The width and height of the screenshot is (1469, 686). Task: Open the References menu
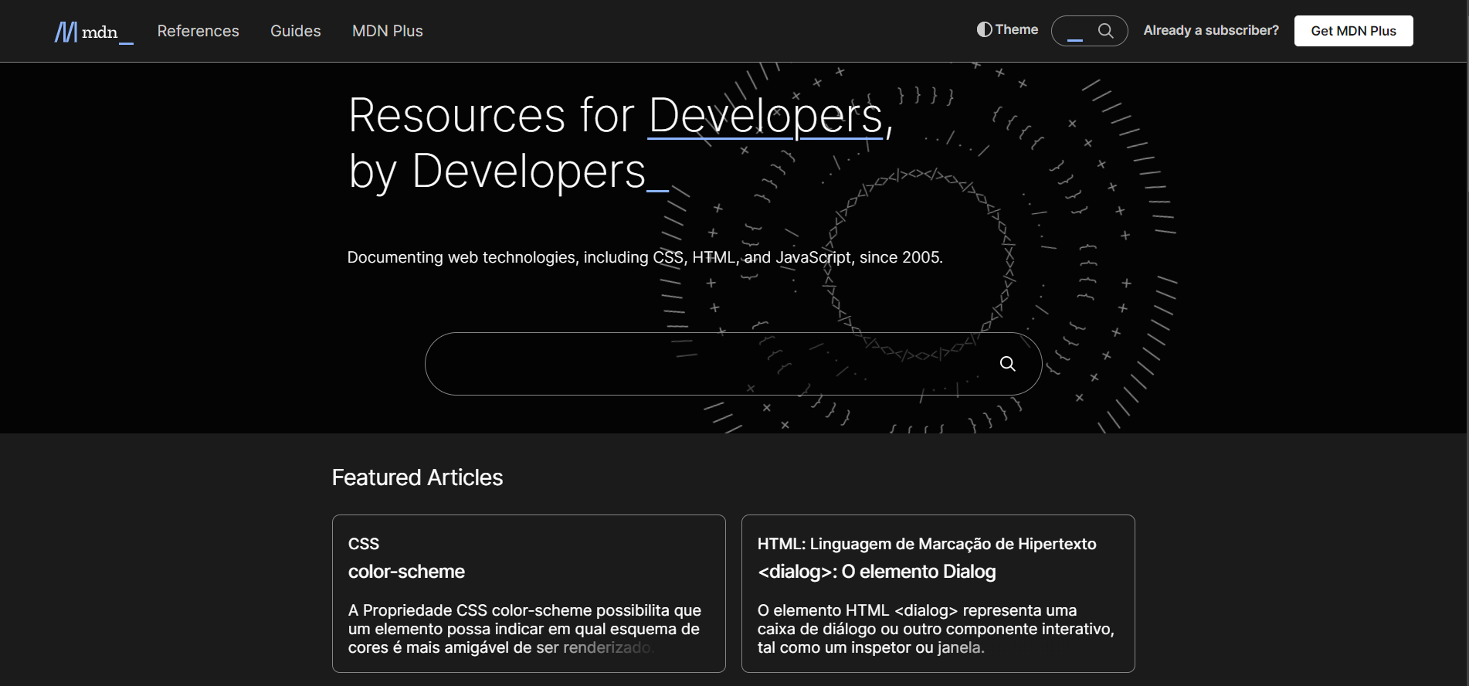tap(198, 31)
